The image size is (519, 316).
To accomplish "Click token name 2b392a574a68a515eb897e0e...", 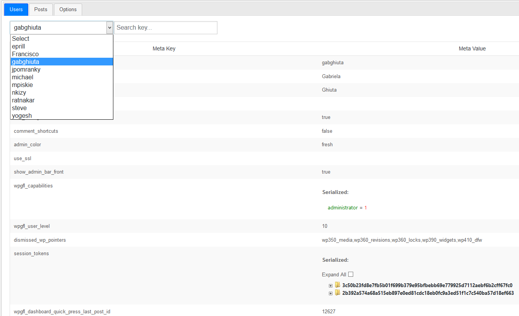I will (428, 293).
